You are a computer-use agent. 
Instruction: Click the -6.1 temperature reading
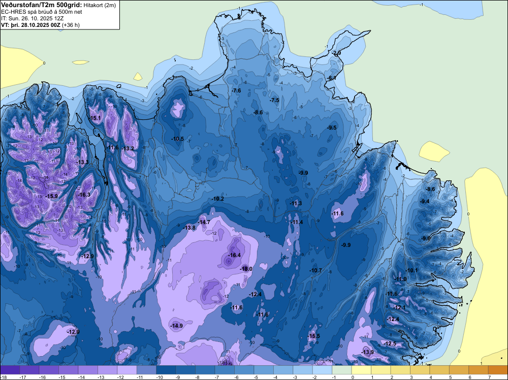point(332,78)
